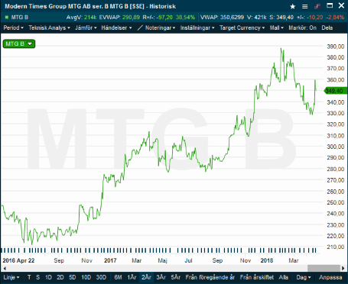Click the 38,54% return value
The width and height of the screenshot is (348, 284).
pos(185,18)
